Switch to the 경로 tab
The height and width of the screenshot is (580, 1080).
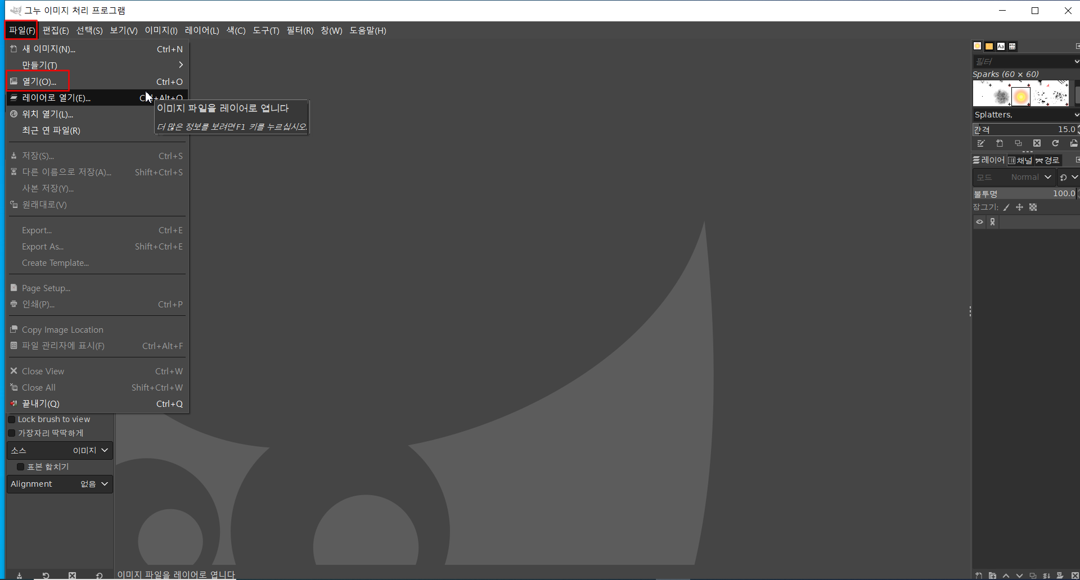(x=1047, y=160)
